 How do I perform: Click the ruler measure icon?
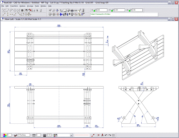click(x=76, y=11)
